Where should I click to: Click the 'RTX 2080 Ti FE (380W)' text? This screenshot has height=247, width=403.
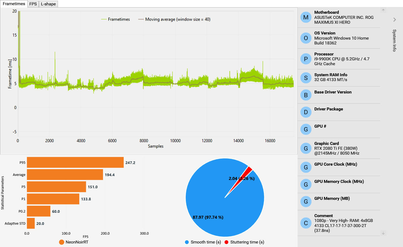coord(336,148)
